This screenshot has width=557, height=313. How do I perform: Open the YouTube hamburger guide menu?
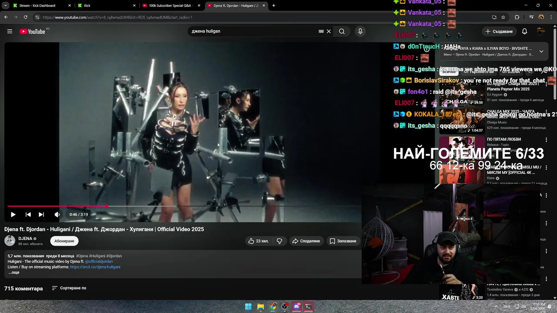[10, 31]
